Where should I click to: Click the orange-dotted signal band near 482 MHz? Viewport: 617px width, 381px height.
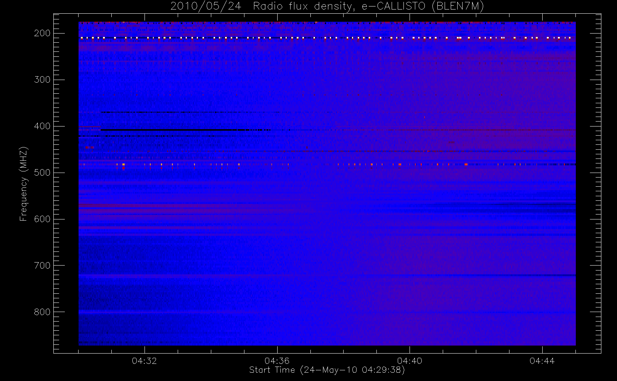point(327,165)
